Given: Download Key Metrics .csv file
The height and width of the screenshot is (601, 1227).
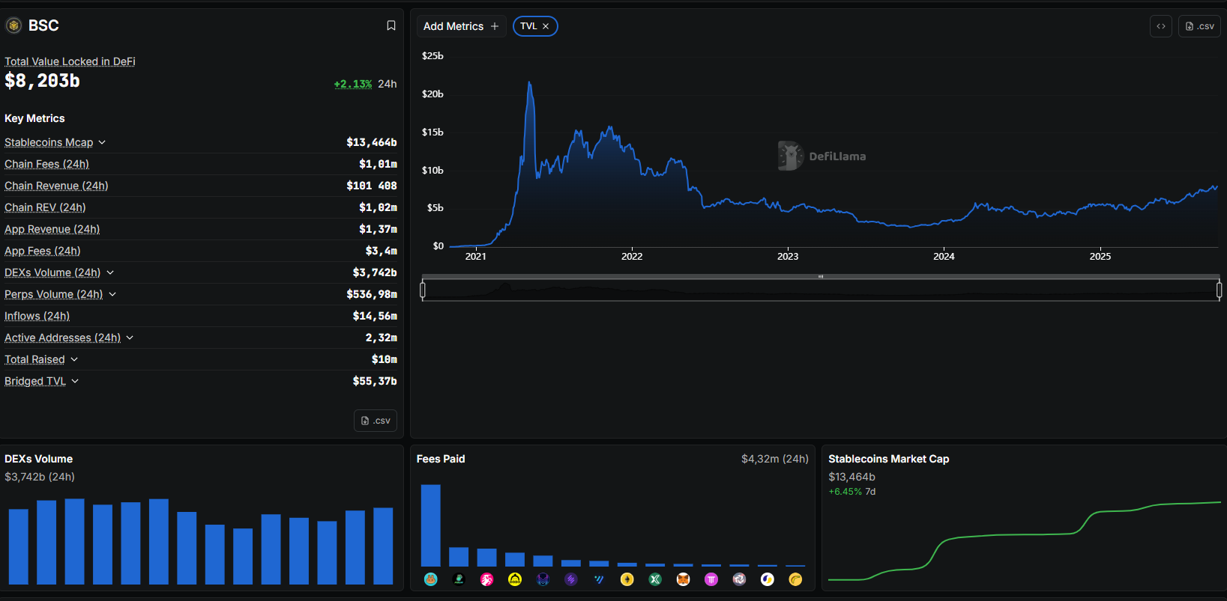Looking at the screenshot, I should [x=376, y=421].
